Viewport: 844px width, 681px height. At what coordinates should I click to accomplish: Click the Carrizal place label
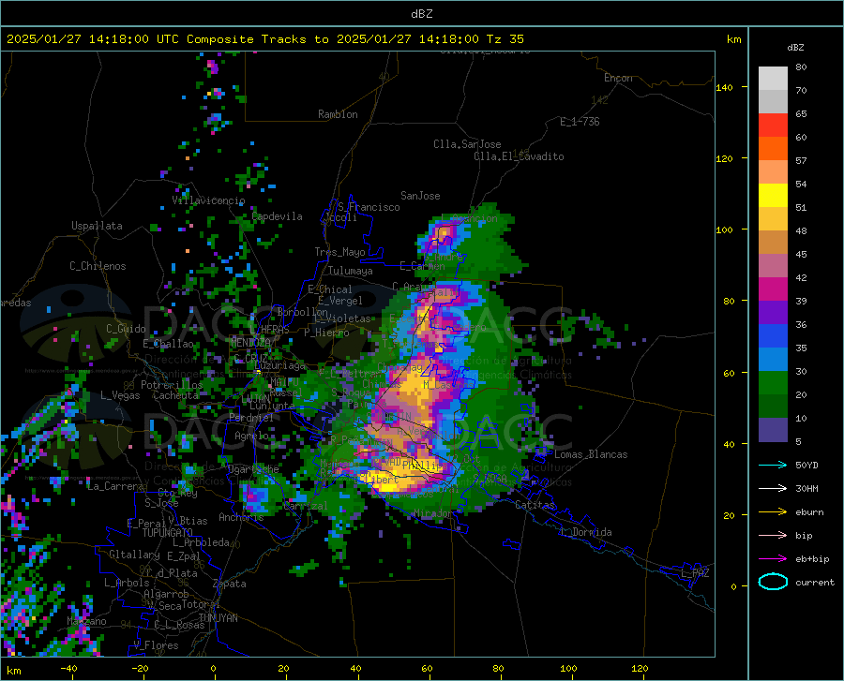point(305,506)
